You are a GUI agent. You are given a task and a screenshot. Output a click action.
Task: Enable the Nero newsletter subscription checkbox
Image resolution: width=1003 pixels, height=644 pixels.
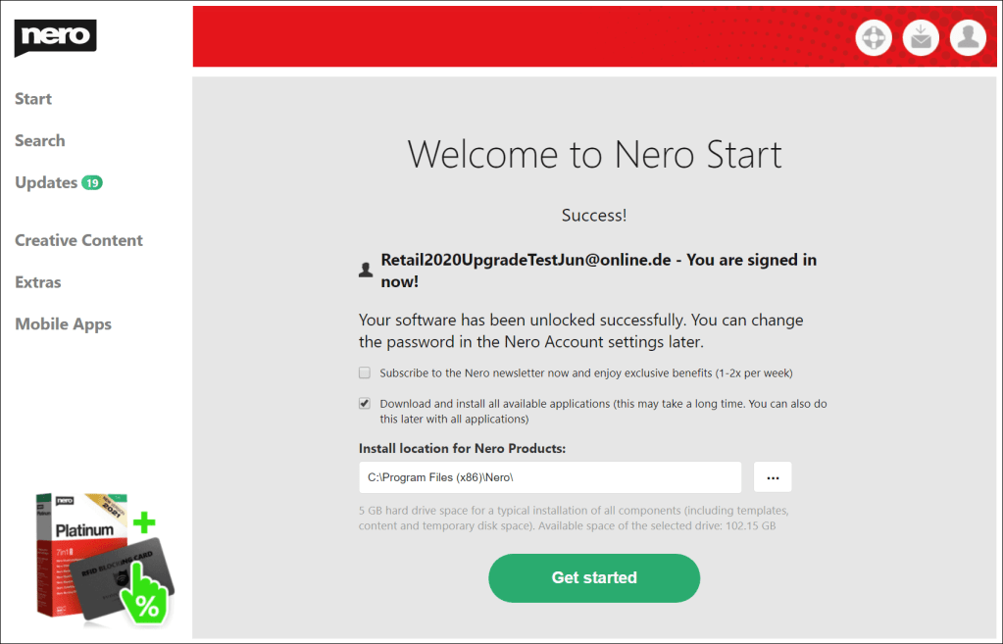tap(365, 373)
